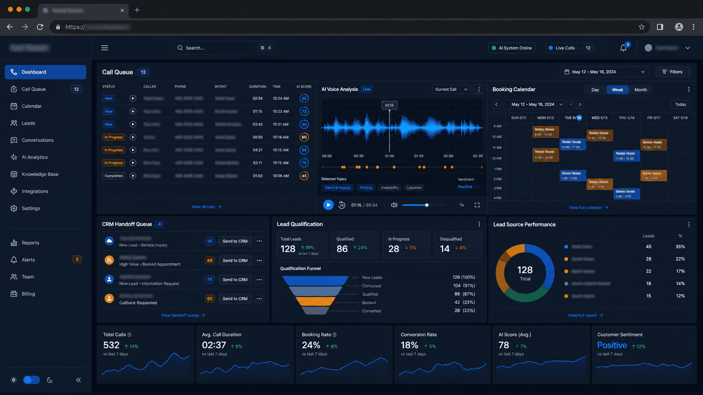The image size is (703, 395).
Task: Open the May 12 – May 18 date range dropdown
Action: pyautogui.click(x=604, y=72)
